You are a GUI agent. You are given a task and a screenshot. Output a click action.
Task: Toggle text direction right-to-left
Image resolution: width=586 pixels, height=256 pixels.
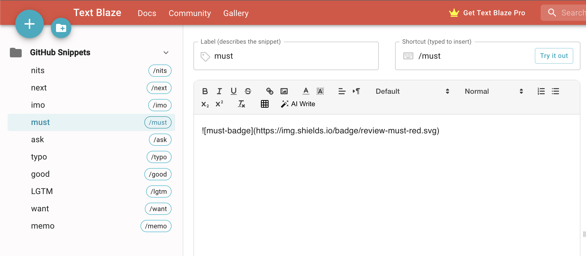[356, 91]
